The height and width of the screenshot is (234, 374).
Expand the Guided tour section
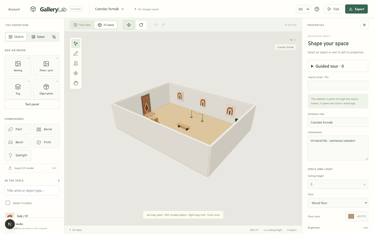coord(338,66)
